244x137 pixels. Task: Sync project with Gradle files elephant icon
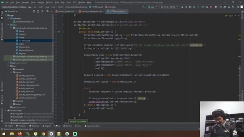[225, 7]
